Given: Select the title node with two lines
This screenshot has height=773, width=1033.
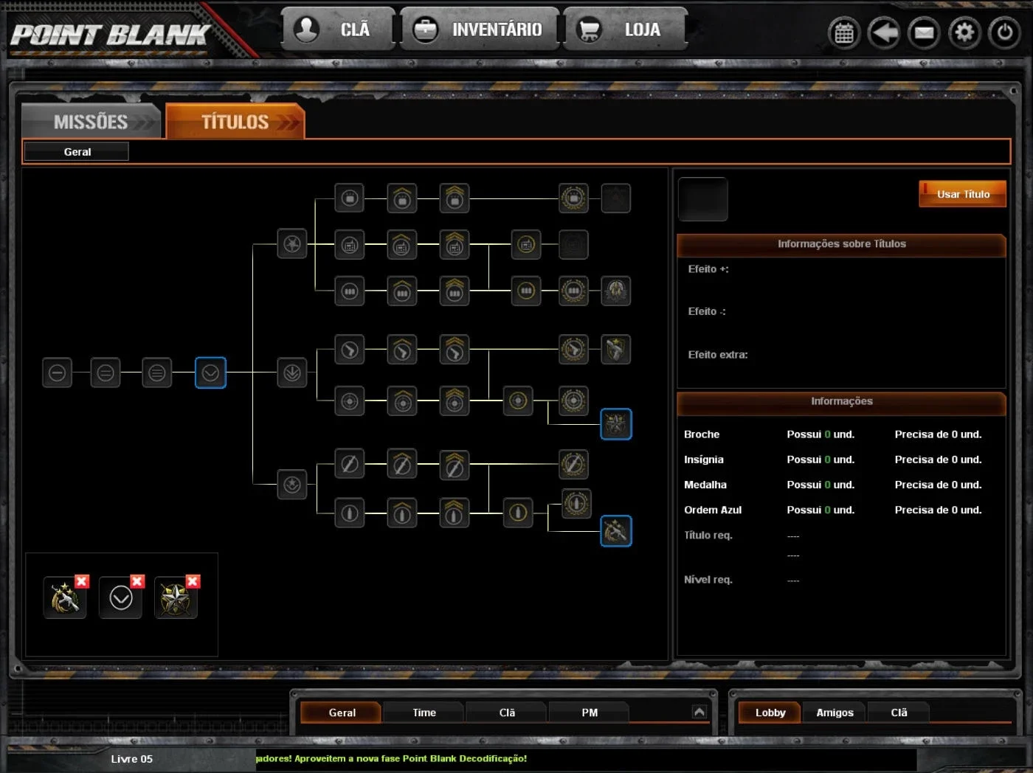Looking at the screenshot, I should (x=106, y=372).
